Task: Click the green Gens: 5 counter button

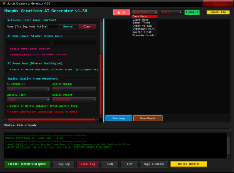Action: (192, 12)
